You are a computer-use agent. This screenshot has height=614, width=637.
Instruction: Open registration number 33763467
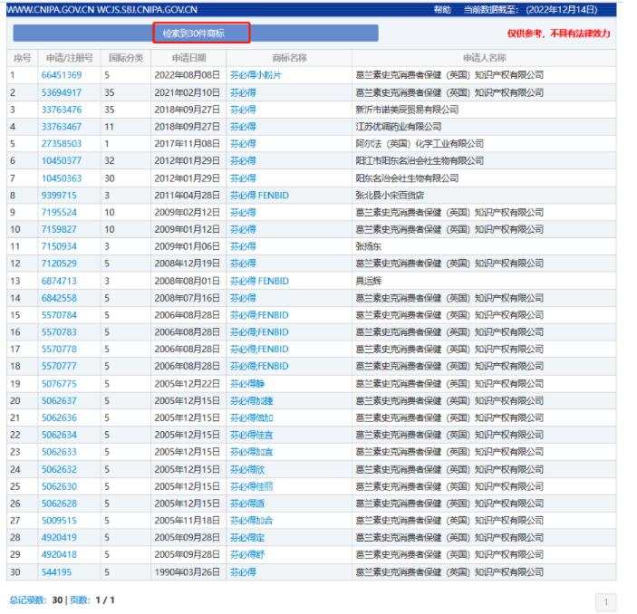coord(62,127)
